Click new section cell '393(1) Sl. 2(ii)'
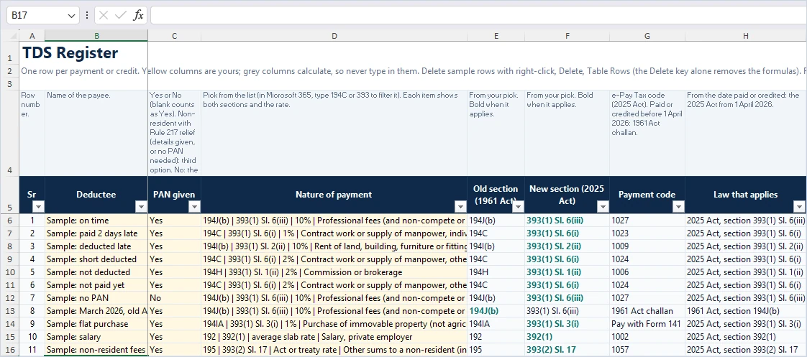The width and height of the screenshot is (807, 357). click(567, 246)
